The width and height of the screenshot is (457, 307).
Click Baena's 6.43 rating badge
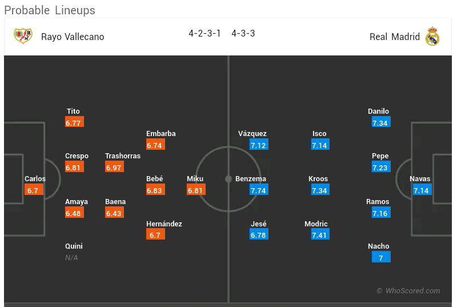(114, 213)
